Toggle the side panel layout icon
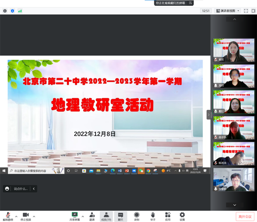The height and width of the screenshot is (222, 257). (253, 11)
